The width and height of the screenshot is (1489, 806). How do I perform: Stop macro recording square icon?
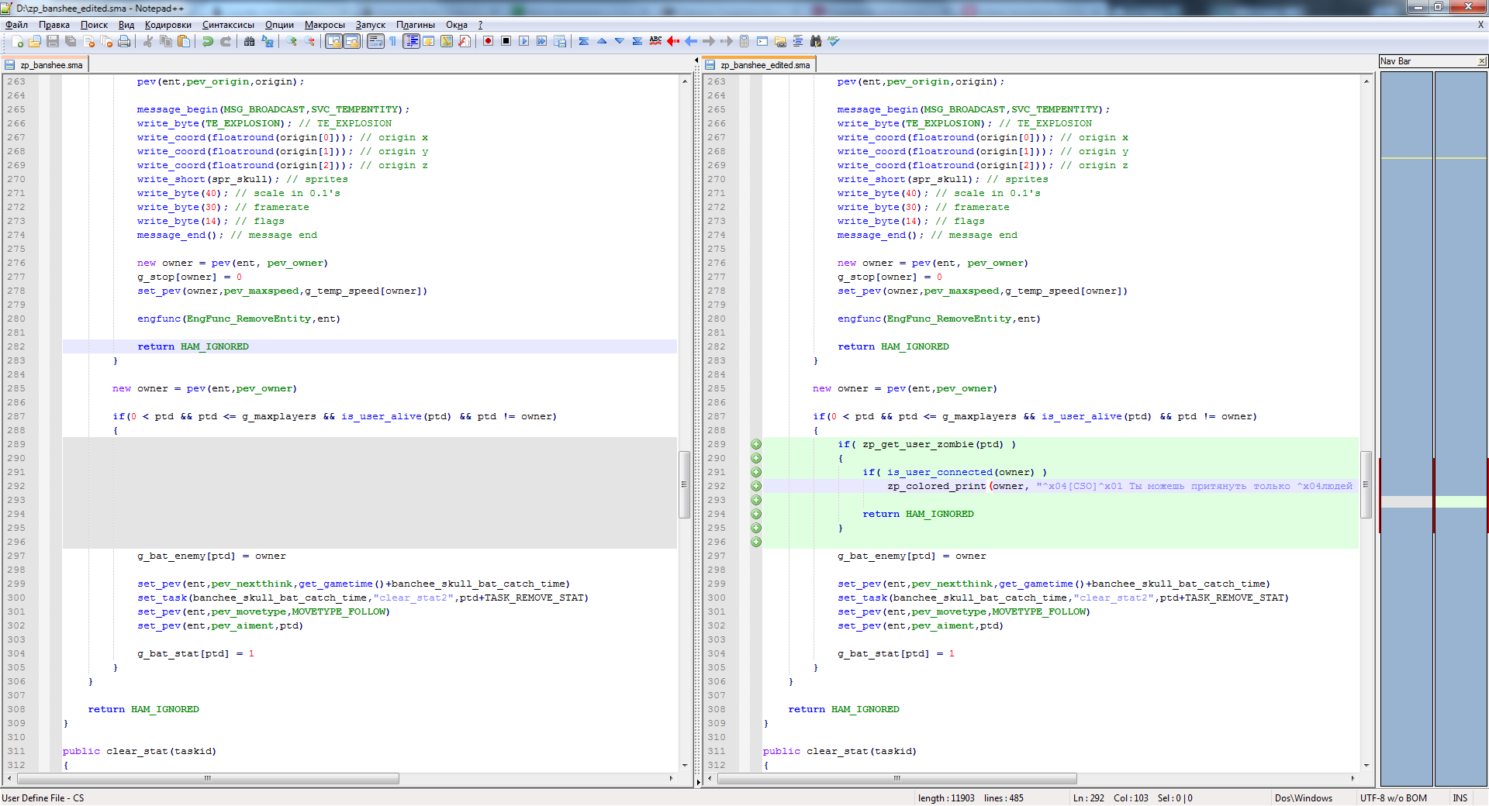pyautogui.click(x=506, y=41)
